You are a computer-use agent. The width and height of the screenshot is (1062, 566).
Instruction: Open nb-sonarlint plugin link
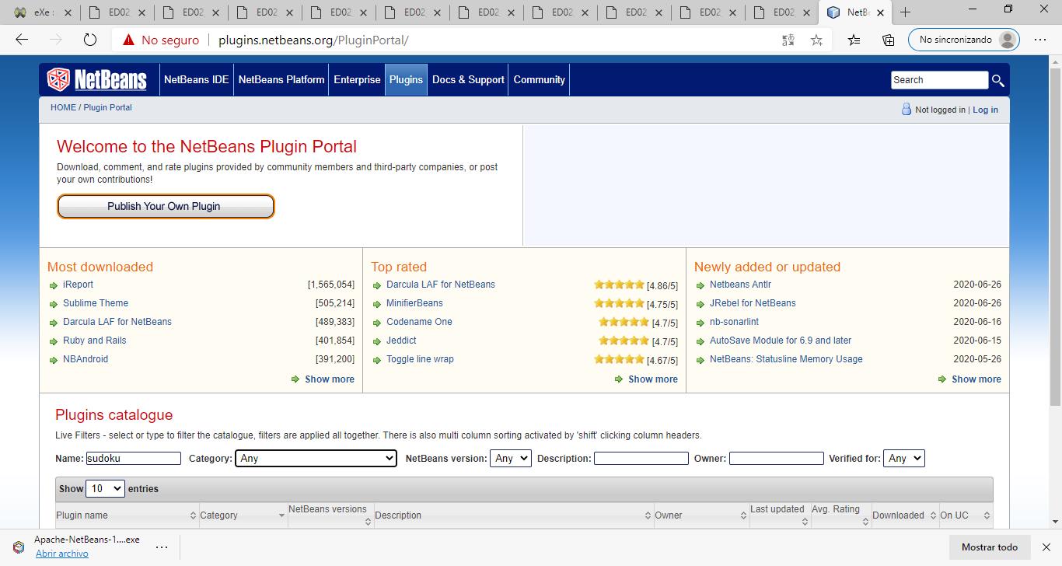(x=734, y=322)
